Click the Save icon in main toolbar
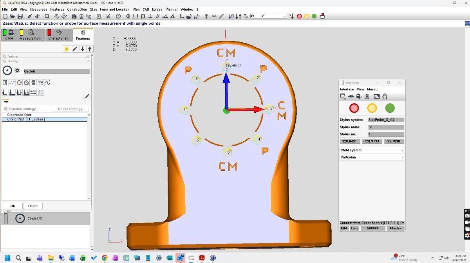 pos(20,16)
